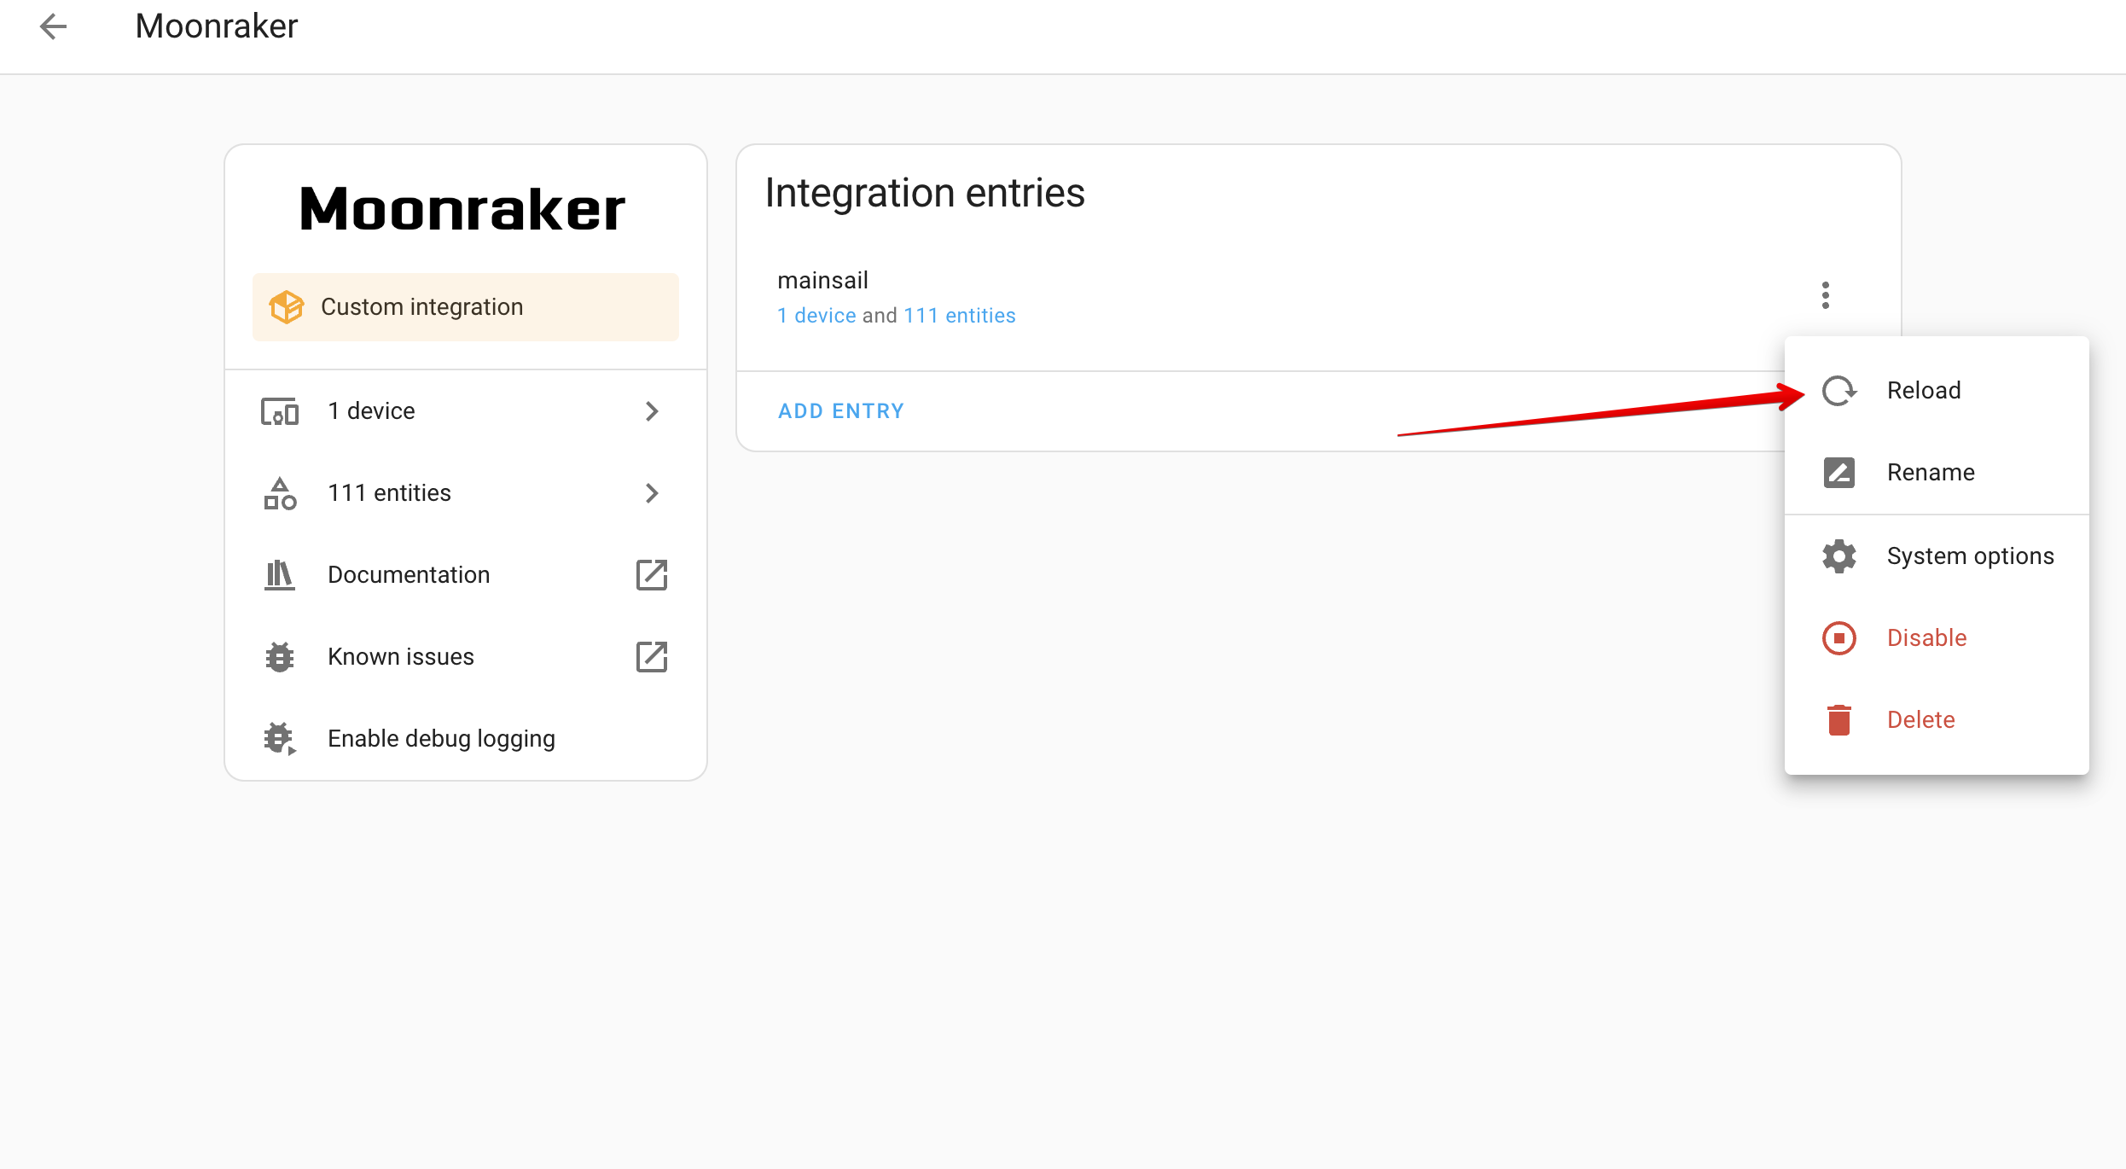
Task: Open Known issues external link icon
Action: pyautogui.click(x=652, y=657)
